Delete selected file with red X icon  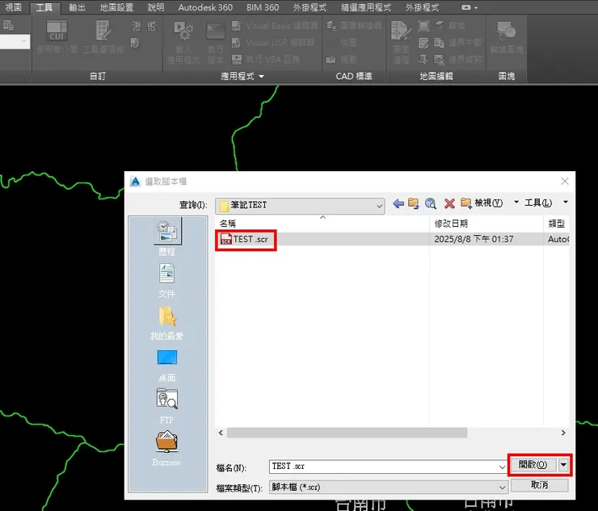click(x=449, y=203)
